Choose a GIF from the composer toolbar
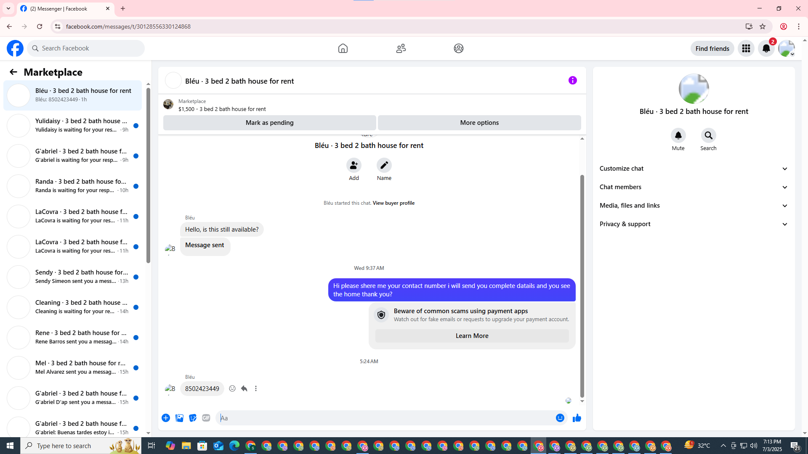 (x=206, y=418)
